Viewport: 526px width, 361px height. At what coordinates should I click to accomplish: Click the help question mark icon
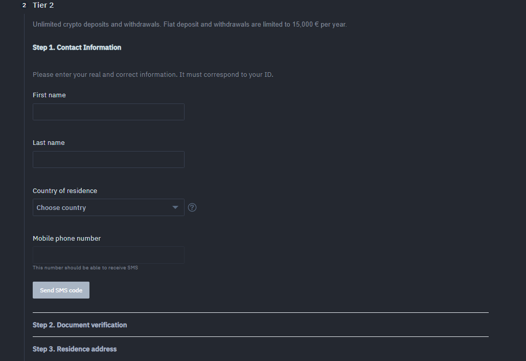coord(192,207)
